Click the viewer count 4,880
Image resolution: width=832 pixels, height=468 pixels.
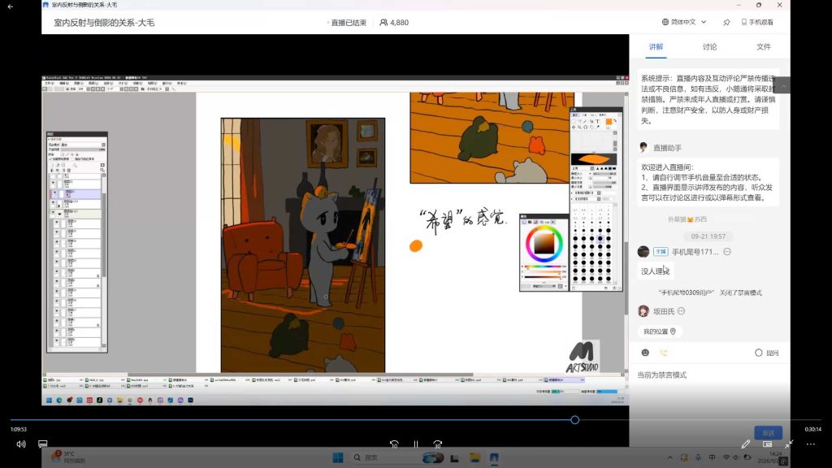point(394,22)
